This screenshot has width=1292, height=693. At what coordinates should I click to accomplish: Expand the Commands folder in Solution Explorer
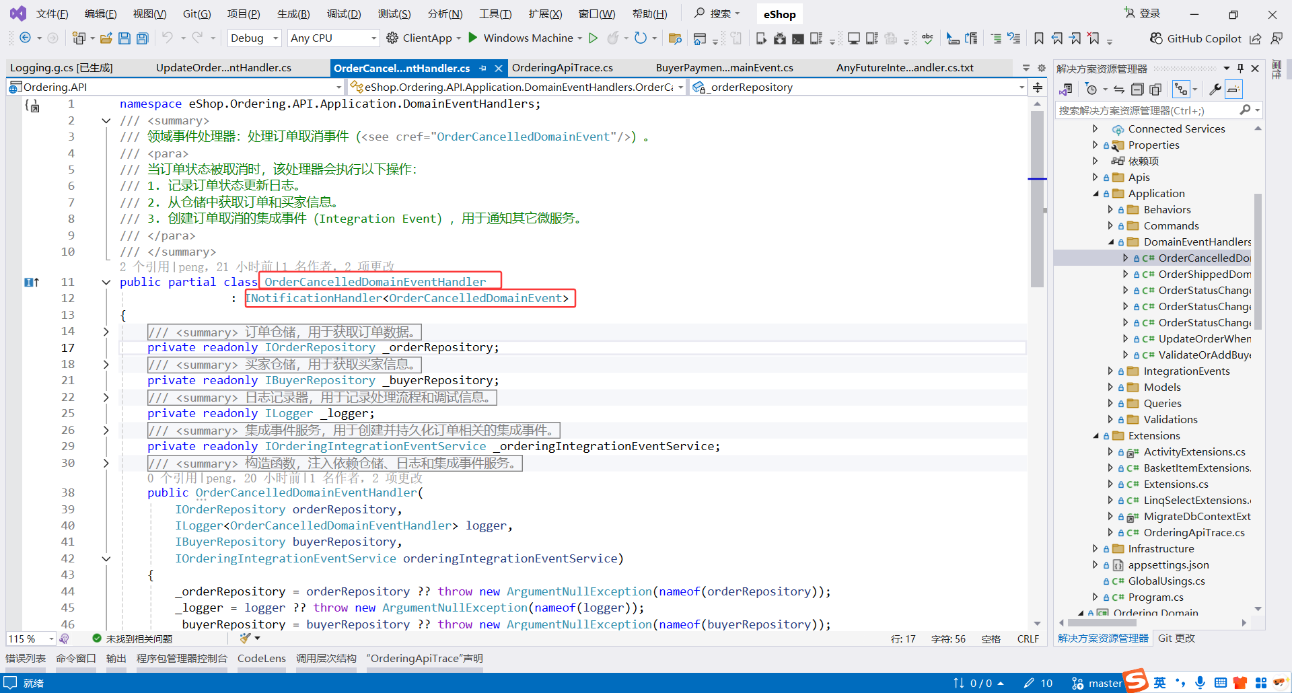(x=1110, y=226)
